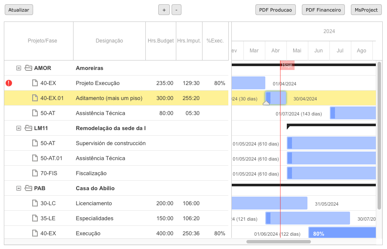Click the document icon for 30-LC
This screenshot has width=387, height=249.
35,203
